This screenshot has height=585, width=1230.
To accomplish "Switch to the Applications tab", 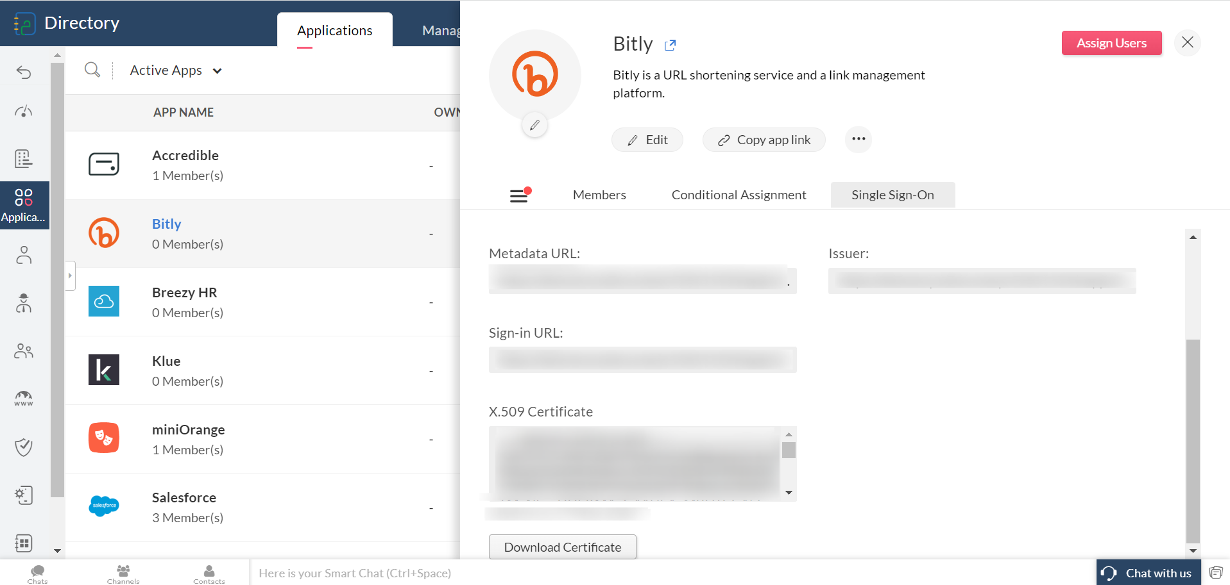I will [335, 30].
